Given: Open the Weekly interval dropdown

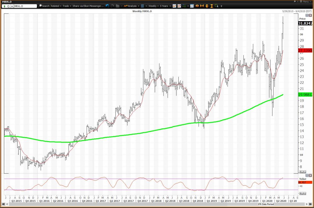Looking at the screenshot, I should (x=154, y=6).
